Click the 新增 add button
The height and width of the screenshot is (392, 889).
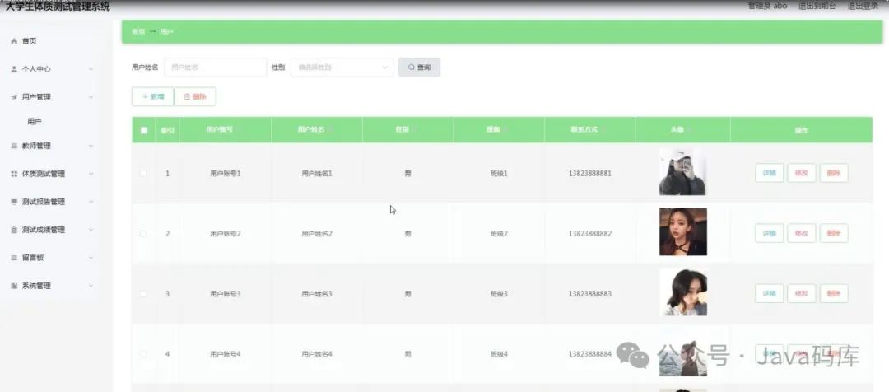coord(153,96)
